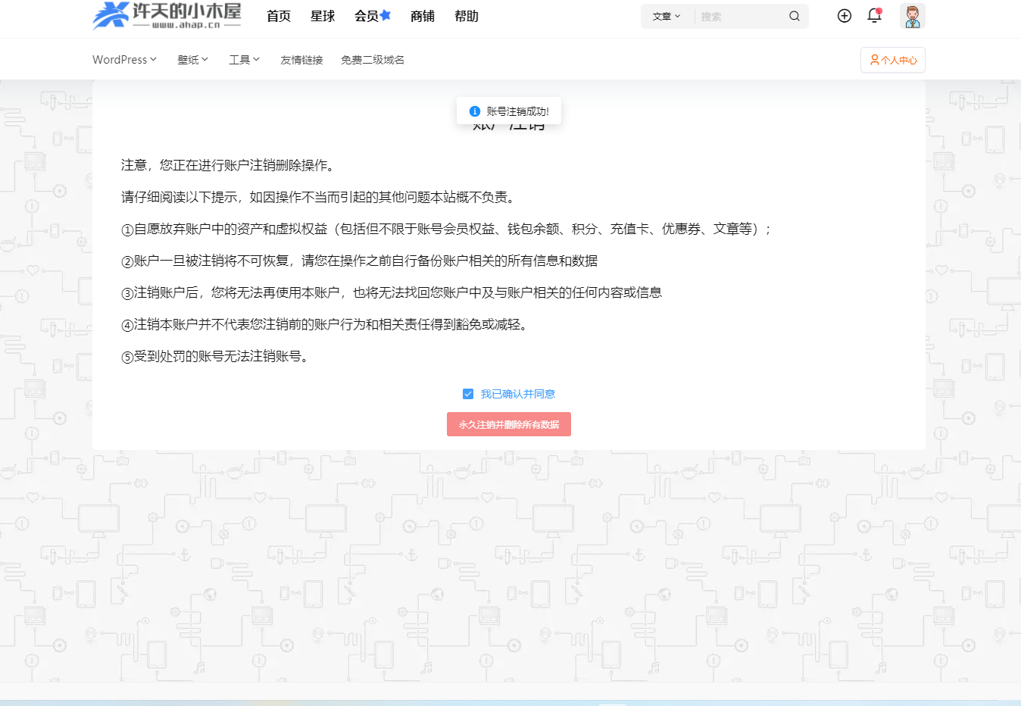Click the plus circle publish icon

[844, 16]
